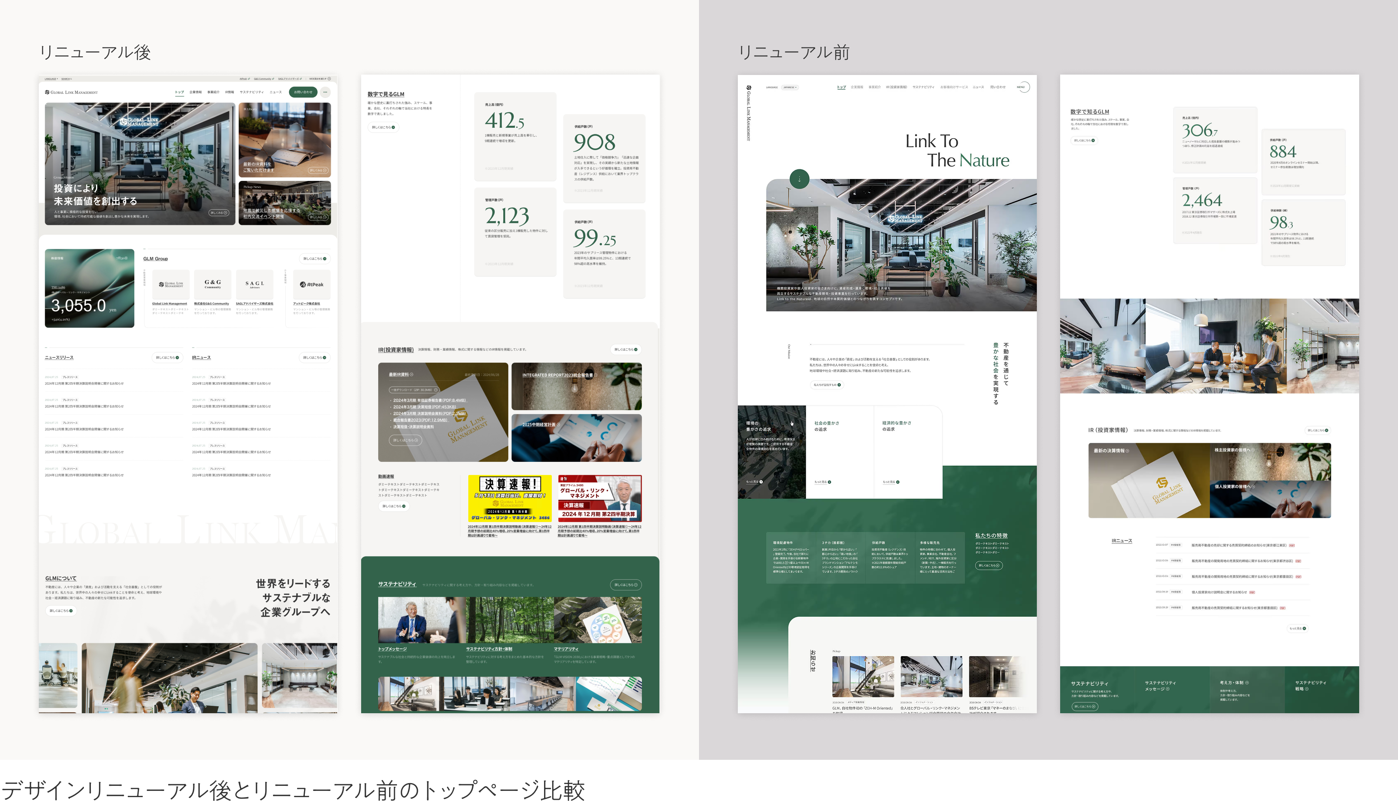Click the G&G Community logo card
Viewport: 1398px width, 801px height.
[x=212, y=284]
